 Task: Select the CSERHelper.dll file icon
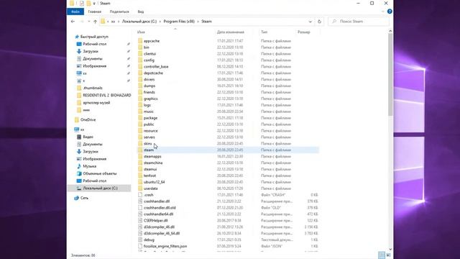[x=140, y=221]
